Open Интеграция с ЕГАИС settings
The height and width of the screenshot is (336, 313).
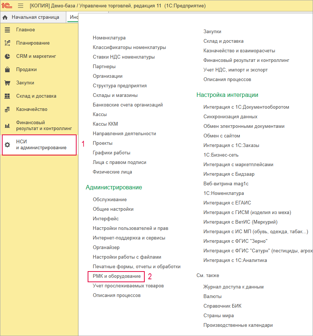click(x=227, y=203)
